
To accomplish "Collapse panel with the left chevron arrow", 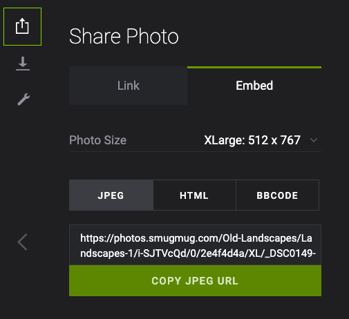I will (x=22, y=242).
